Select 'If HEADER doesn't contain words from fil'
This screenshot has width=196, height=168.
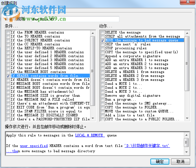pos(50,80)
